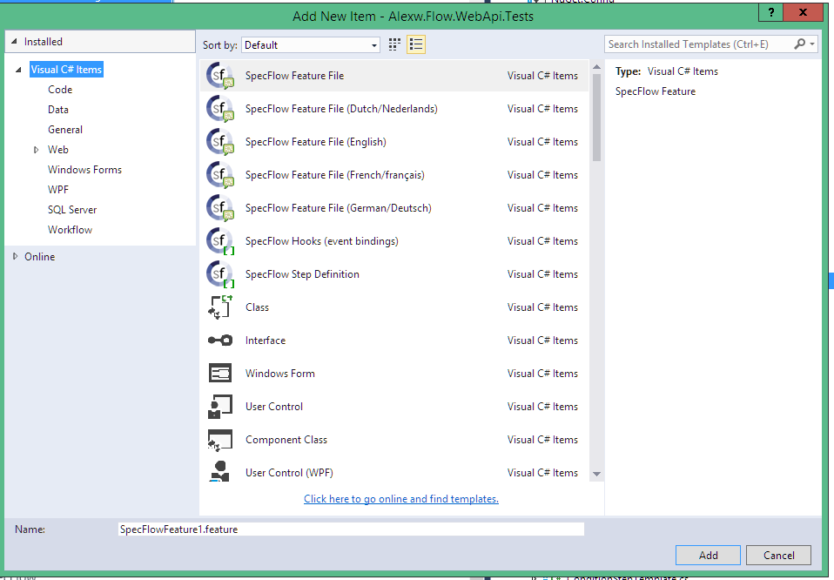Click the Interface template name
Screen dimensions: 834x580
[x=266, y=341]
